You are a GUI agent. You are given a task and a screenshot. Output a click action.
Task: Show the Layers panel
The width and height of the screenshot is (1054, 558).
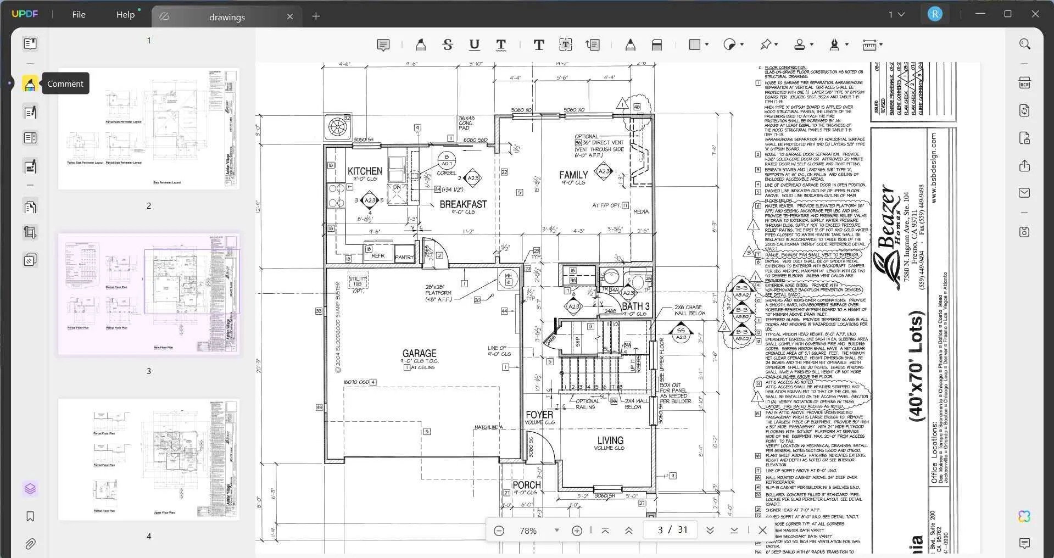(x=30, y=488)
